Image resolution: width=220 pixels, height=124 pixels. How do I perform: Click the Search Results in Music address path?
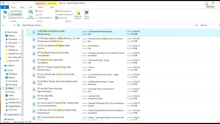31,25
